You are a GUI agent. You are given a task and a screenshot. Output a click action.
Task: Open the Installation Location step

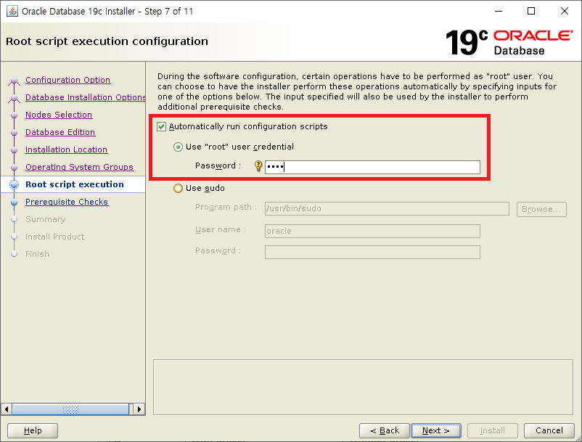67,150
